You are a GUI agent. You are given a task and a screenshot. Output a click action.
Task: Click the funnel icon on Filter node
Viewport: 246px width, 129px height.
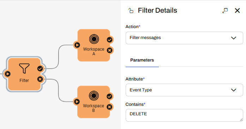(x=24, y=68)
